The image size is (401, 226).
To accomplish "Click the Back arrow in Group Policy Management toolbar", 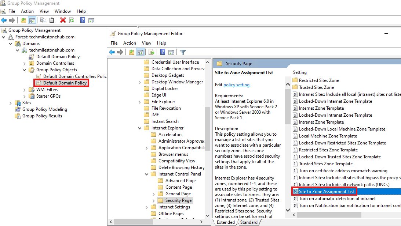I will coord(4,20).
